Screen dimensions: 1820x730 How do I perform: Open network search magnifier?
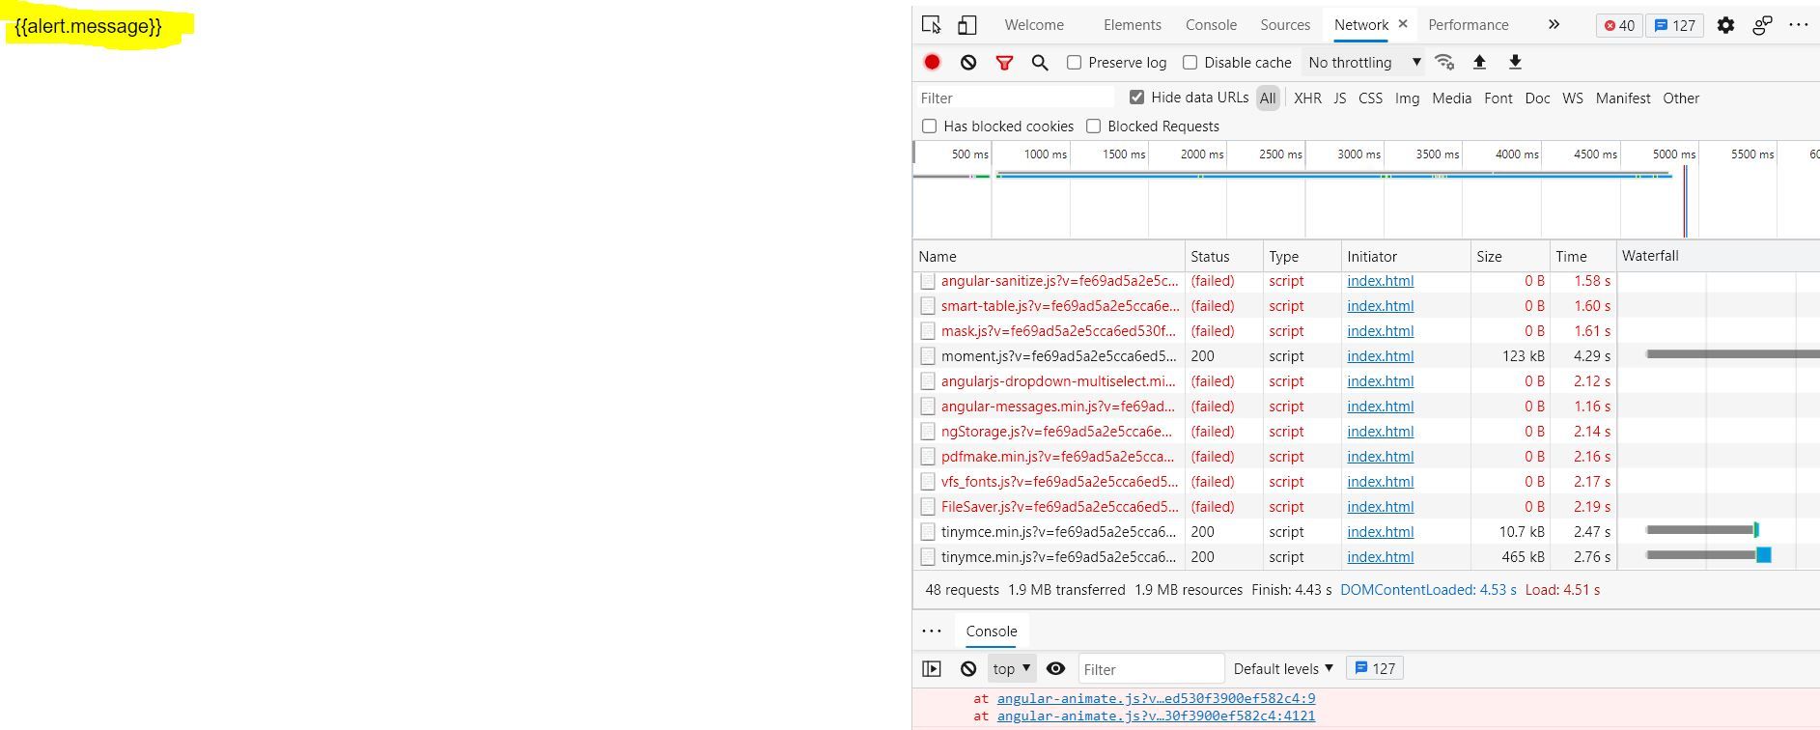click(x=1040, y=62)
